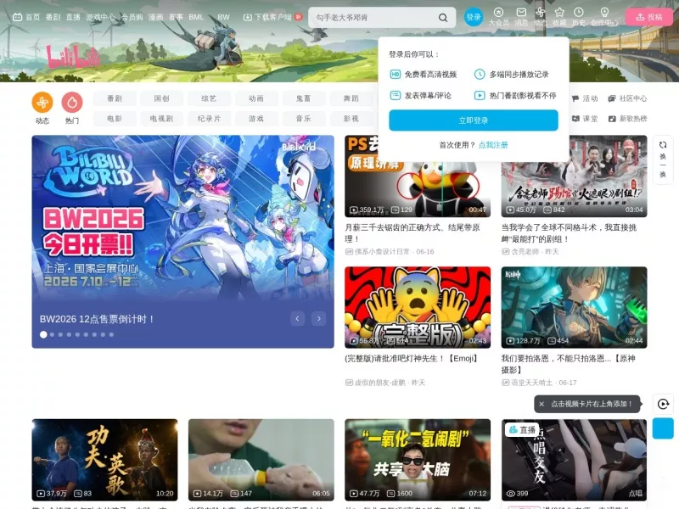Select the 鬼畜 category tab
Image resolution: width=679 pixels, height=509 pixels.
(303, 98)
